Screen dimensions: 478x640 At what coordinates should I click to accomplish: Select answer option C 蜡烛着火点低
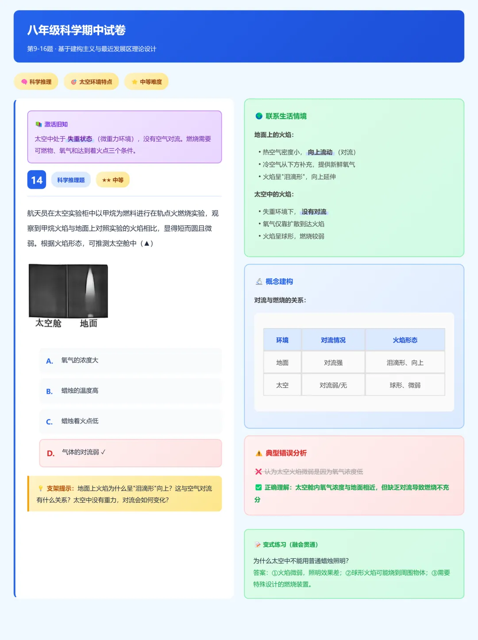point(130,422)
